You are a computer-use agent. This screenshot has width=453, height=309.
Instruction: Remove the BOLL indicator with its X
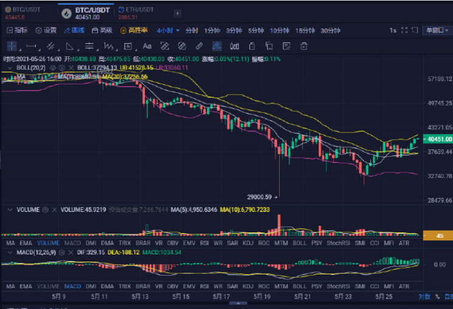click(71, 68)
